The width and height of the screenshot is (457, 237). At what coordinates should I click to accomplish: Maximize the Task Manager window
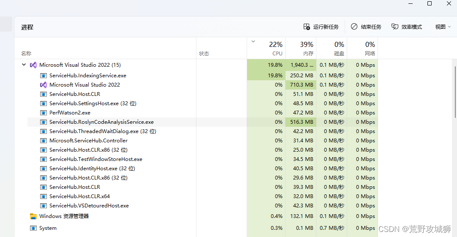(430, 3)
